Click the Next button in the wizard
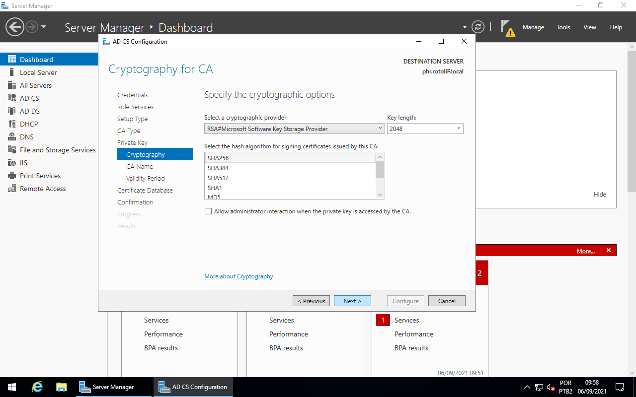636x397 pixels. [352, 301]
